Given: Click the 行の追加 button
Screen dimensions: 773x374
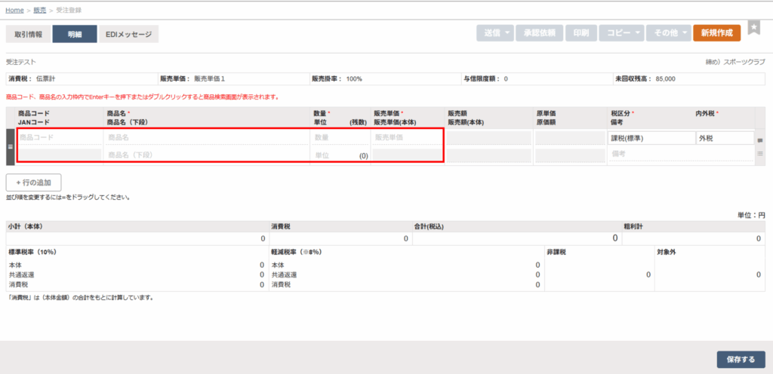Looking at the screenshot, I should tap(34, 182).
